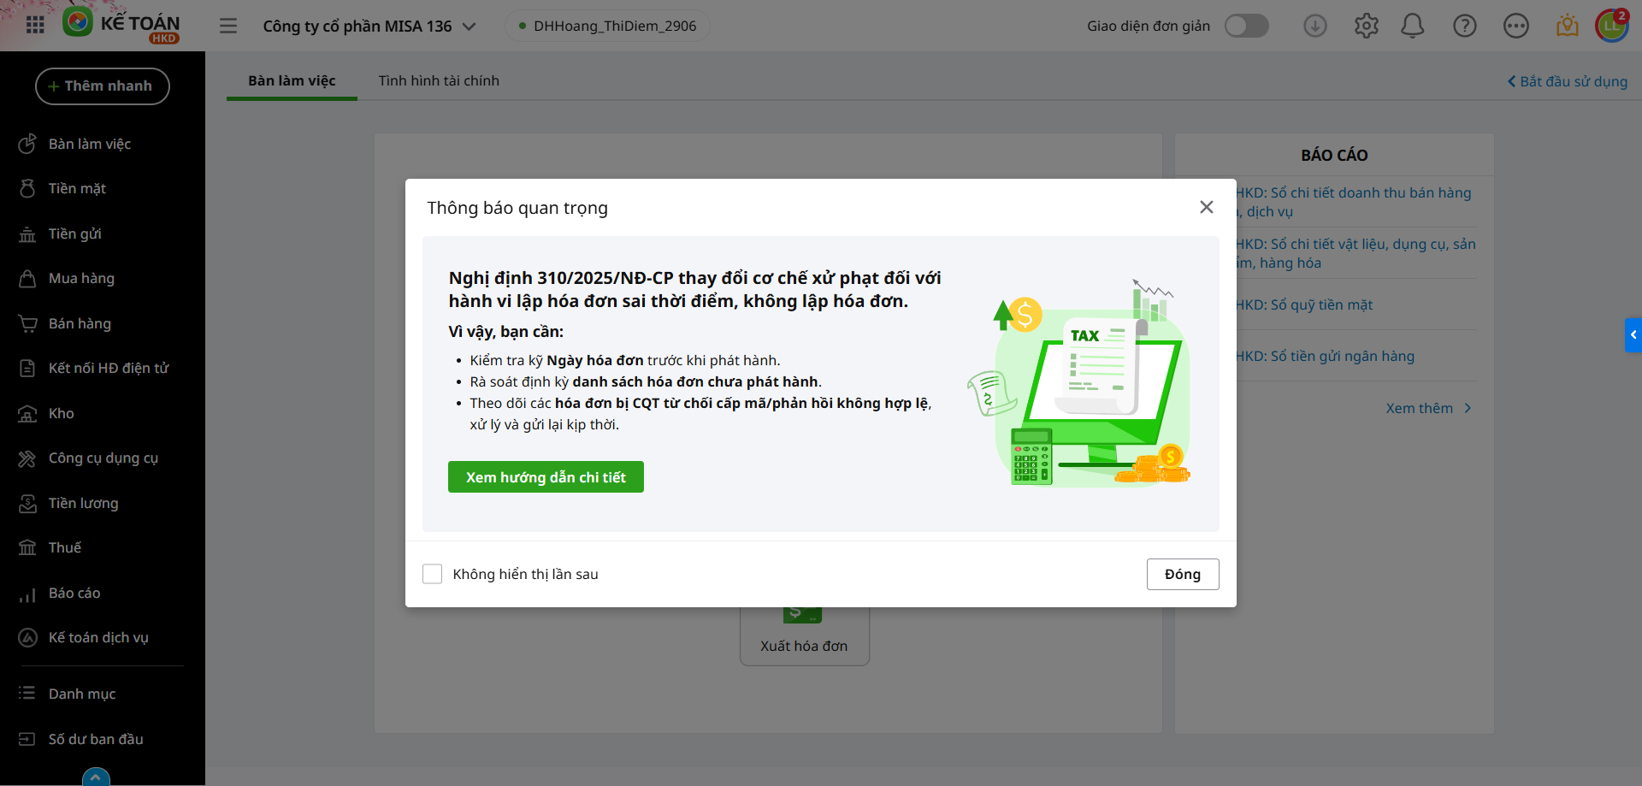Viewport: 1642px width, 786px height.
Task: Expand the right-edge blue side panel arrow
Action: click(1633, 335)
